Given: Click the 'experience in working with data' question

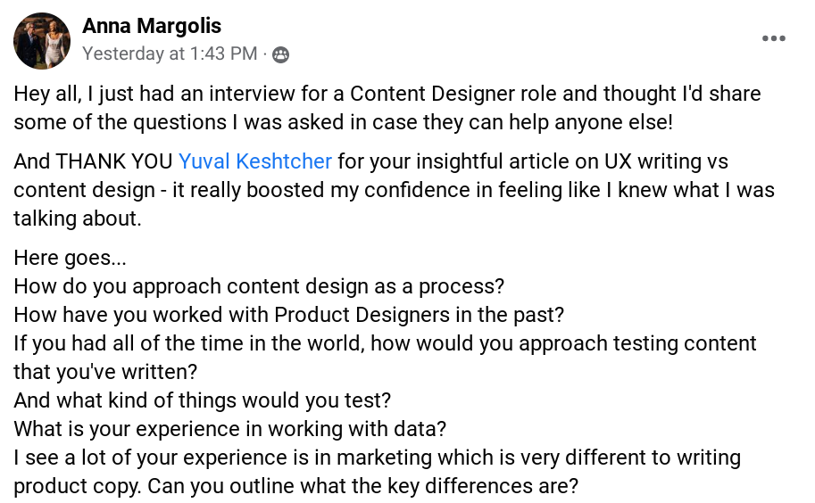Looking at the screenshot, I should point(229,429).
